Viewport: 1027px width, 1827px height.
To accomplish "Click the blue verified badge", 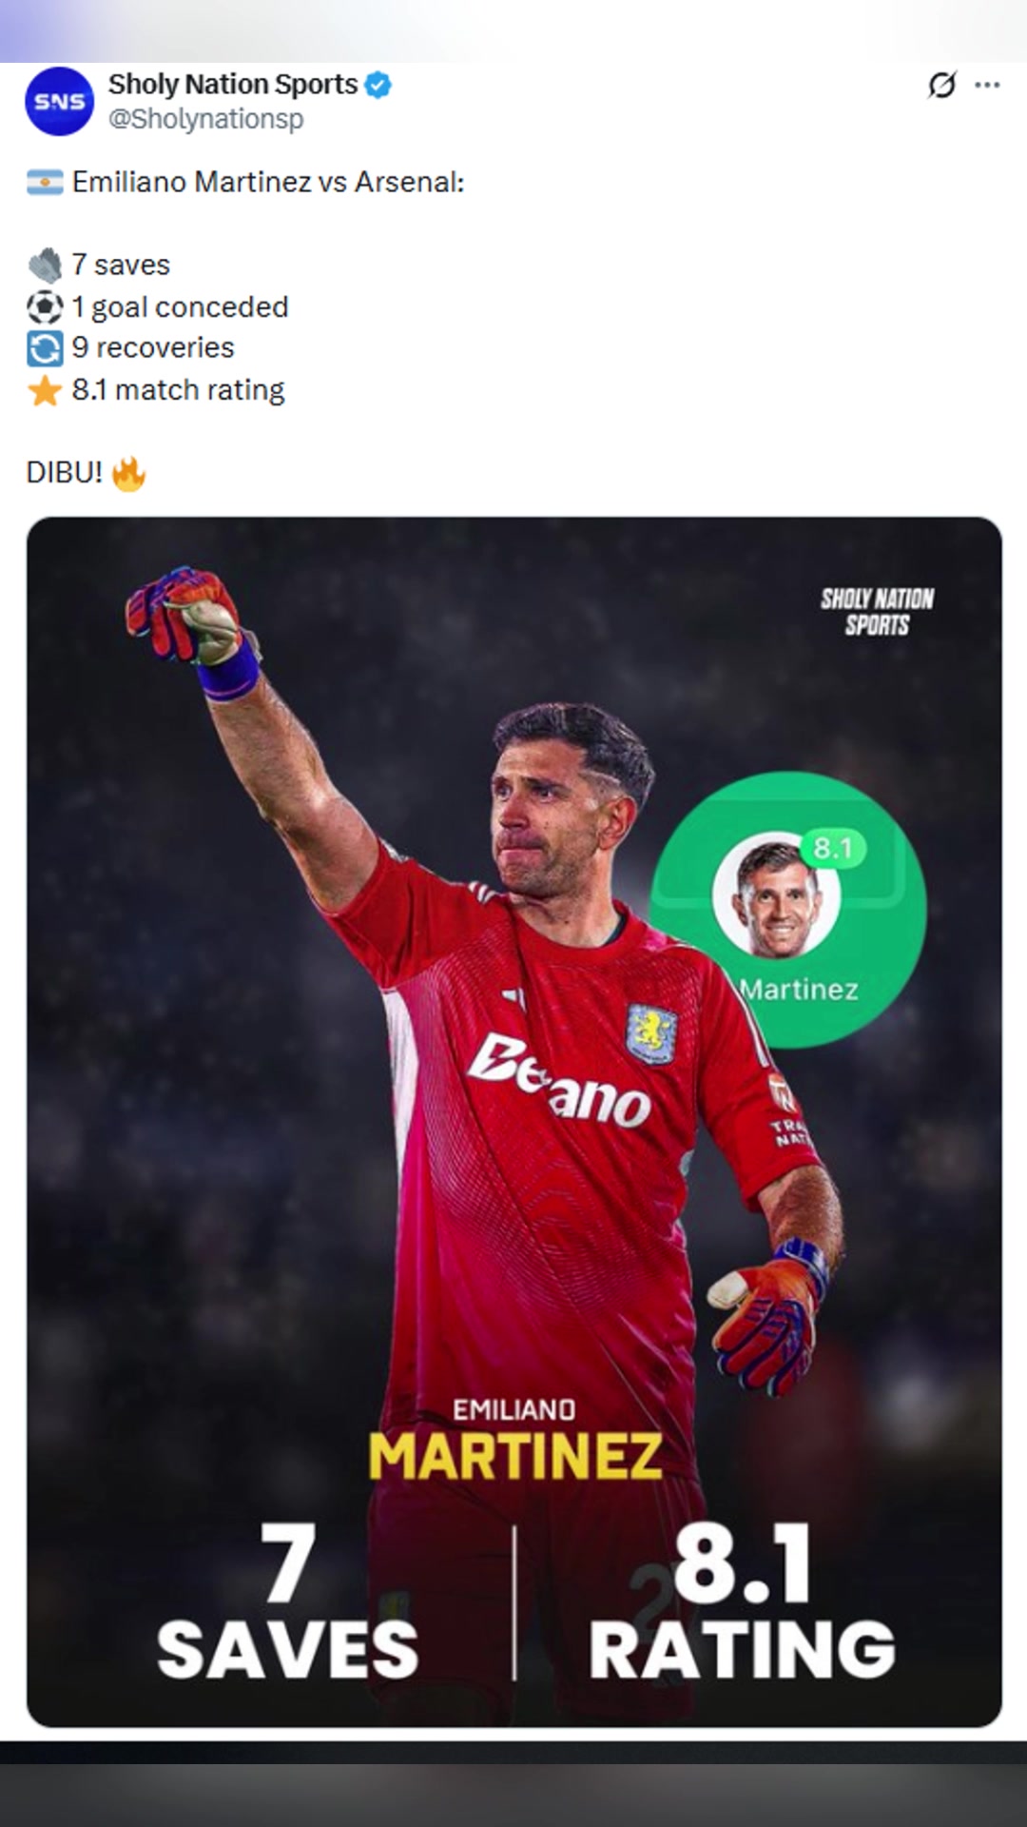I will (x=378, y=85).
